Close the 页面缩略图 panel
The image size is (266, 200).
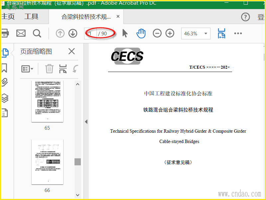(71, 51)
